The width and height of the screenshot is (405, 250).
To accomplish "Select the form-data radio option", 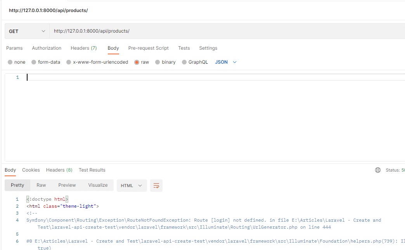I will coord(34,62).
